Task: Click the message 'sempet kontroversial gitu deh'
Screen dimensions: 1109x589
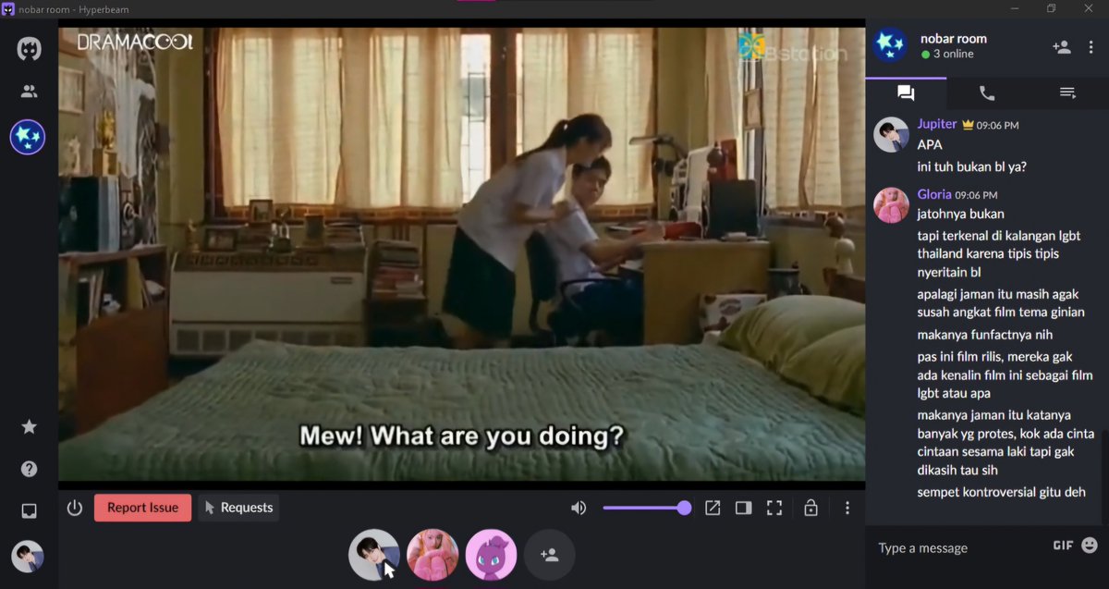Action: pos(1001,492)
